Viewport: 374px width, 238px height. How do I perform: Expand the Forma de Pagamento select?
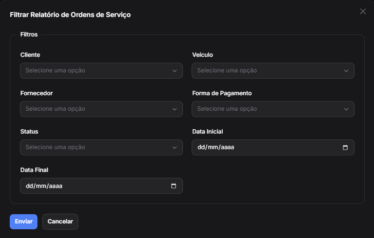pyautogui.click(x=273, y=109)
